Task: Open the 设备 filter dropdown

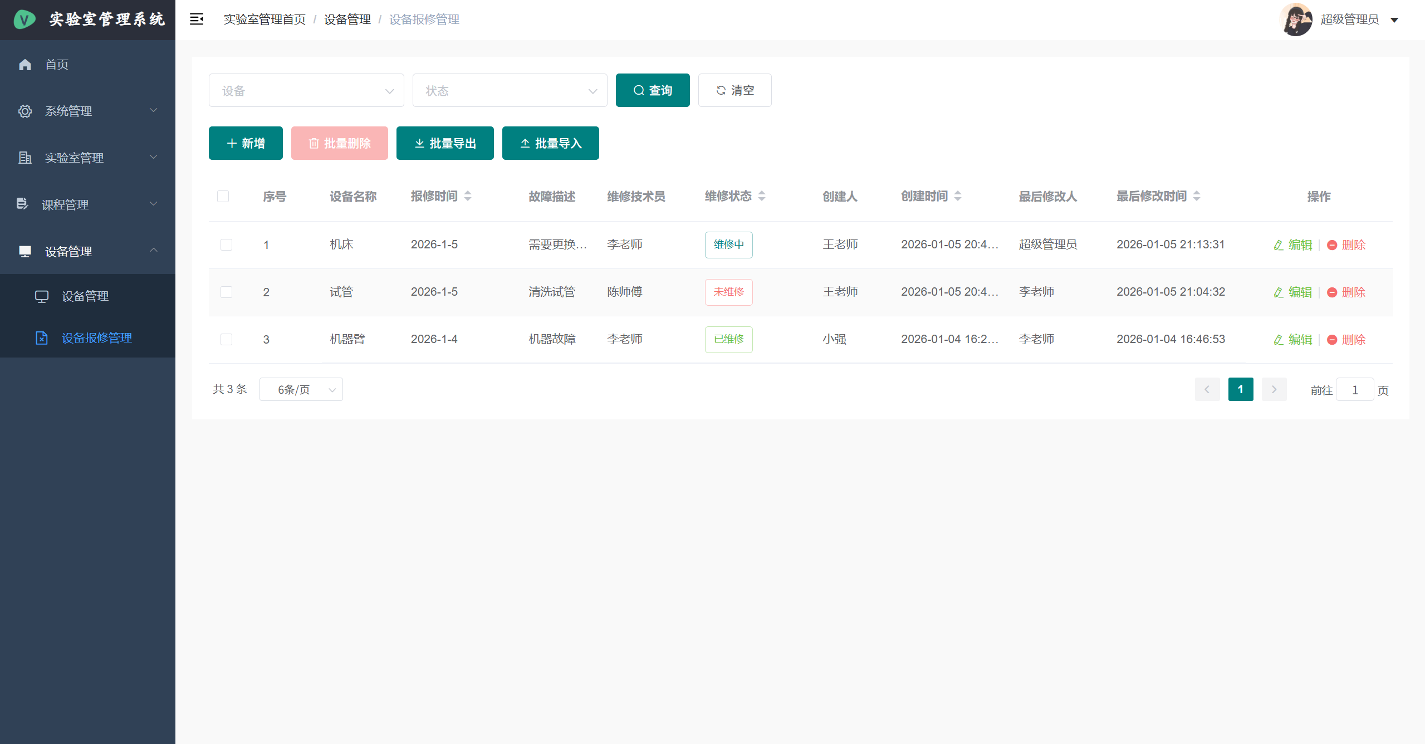Action: click(x=306, y=91)
